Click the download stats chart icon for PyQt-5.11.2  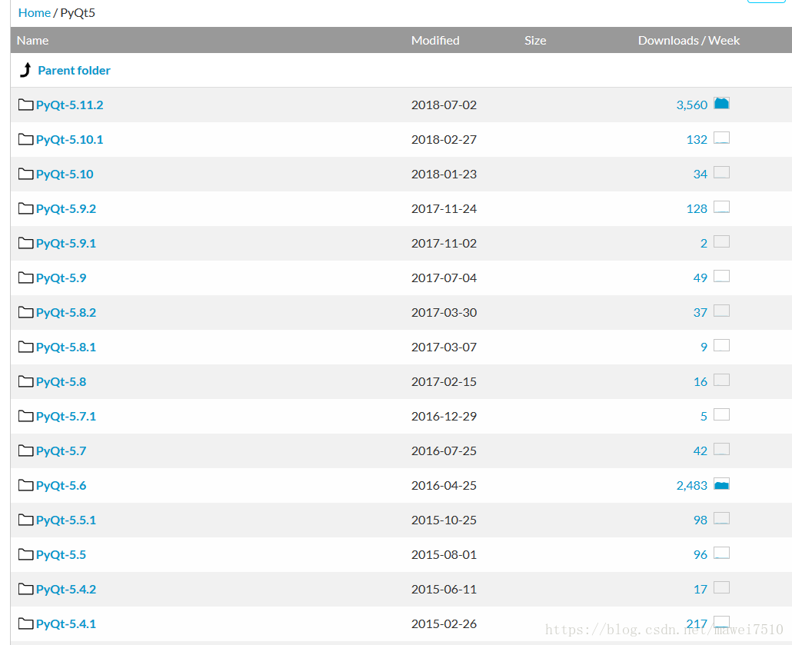(721, 104)
